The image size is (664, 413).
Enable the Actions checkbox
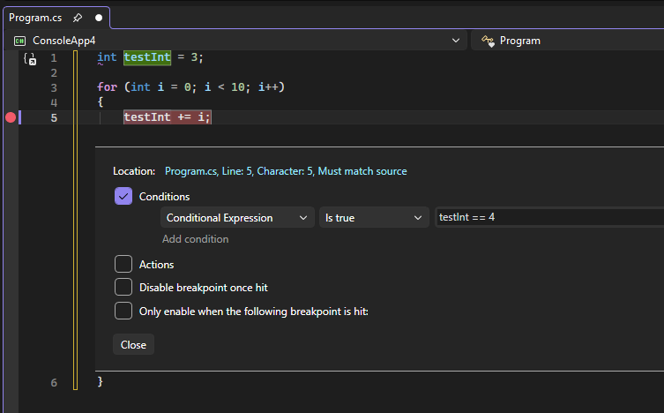pos(123,264)
